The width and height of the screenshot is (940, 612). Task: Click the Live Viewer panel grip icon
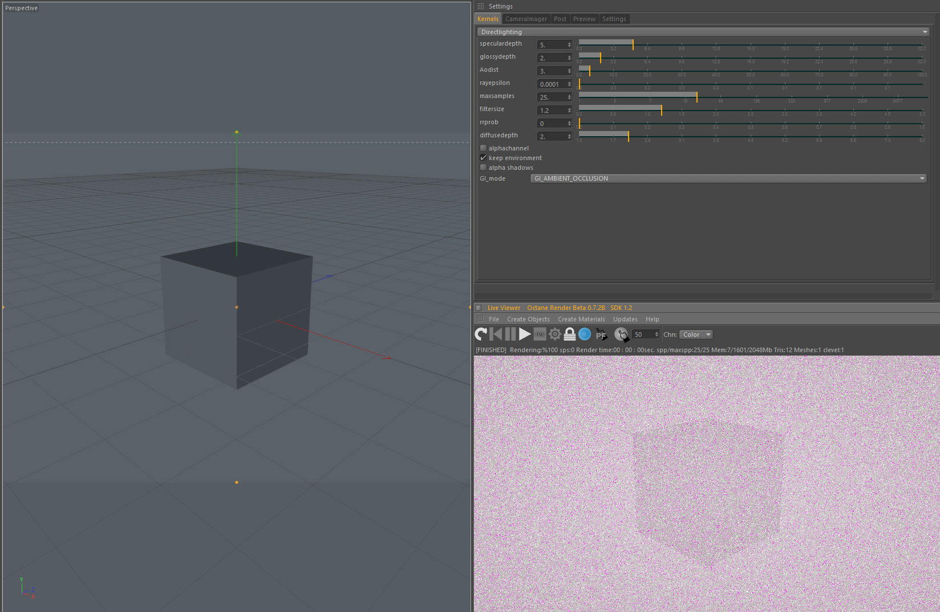(480, 319)
